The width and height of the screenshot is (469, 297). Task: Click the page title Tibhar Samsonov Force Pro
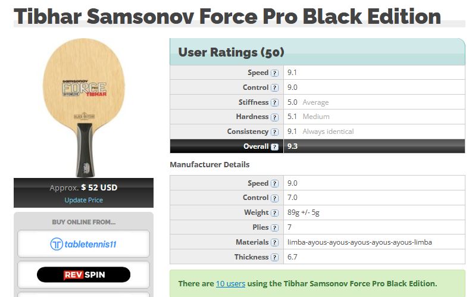coord(227,17)
